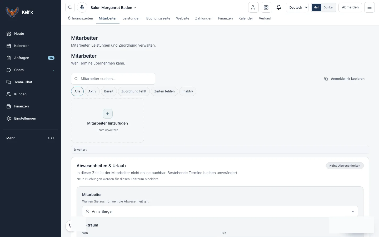The image size is (379, 237).
Task: Switch to the Öffnungszeiten tab
Action: click(81, 18)
